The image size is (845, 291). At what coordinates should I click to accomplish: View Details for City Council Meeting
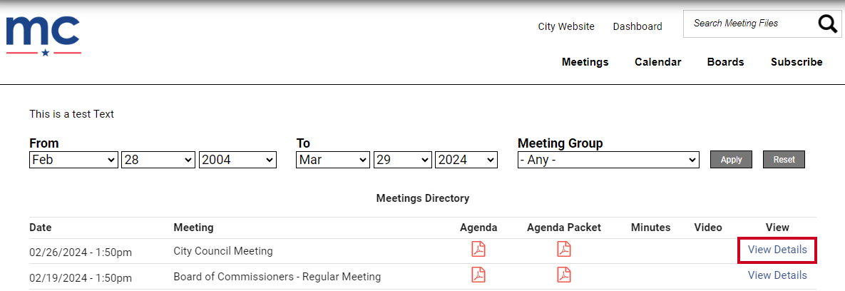(x=777, y=250)
